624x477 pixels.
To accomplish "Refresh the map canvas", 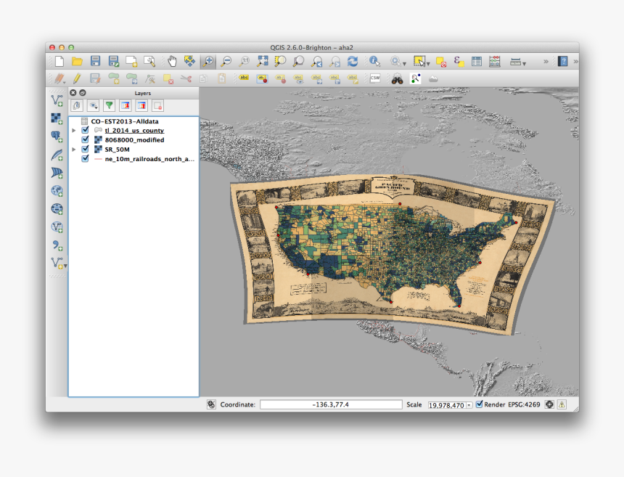I will [352, 61].
